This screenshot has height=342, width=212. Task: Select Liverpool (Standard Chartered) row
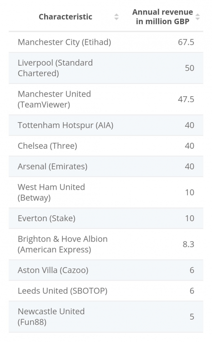click(106, 68)
